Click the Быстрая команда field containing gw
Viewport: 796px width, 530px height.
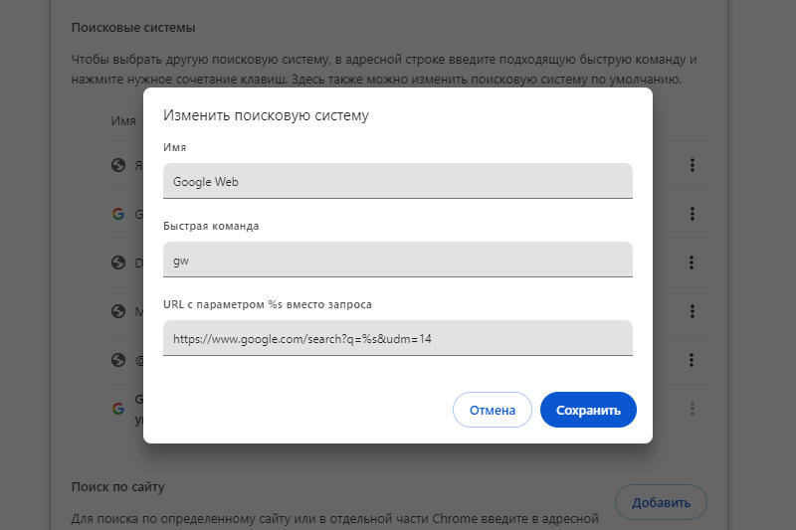coord(398,260)
